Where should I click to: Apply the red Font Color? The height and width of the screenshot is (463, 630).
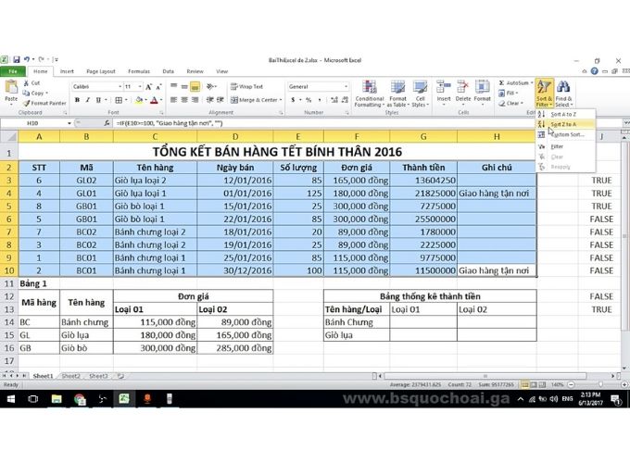(154, 100)
